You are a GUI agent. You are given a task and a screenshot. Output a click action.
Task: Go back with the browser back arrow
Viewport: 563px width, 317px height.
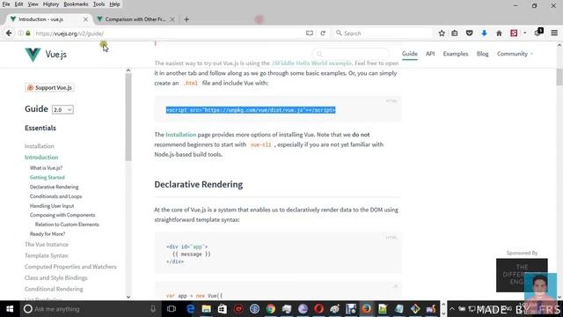tap(9, 33)
